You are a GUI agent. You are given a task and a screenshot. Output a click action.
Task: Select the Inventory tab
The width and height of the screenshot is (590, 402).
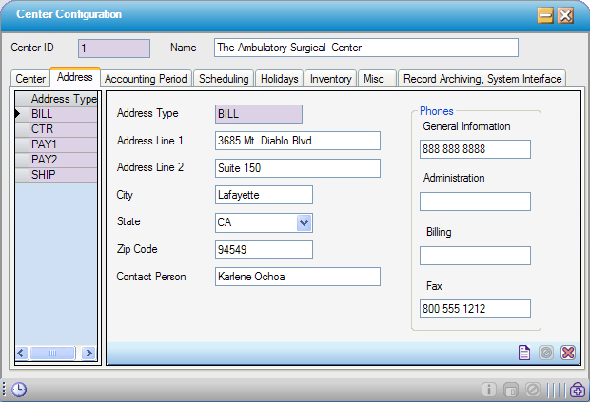click(x=331, y=79)
